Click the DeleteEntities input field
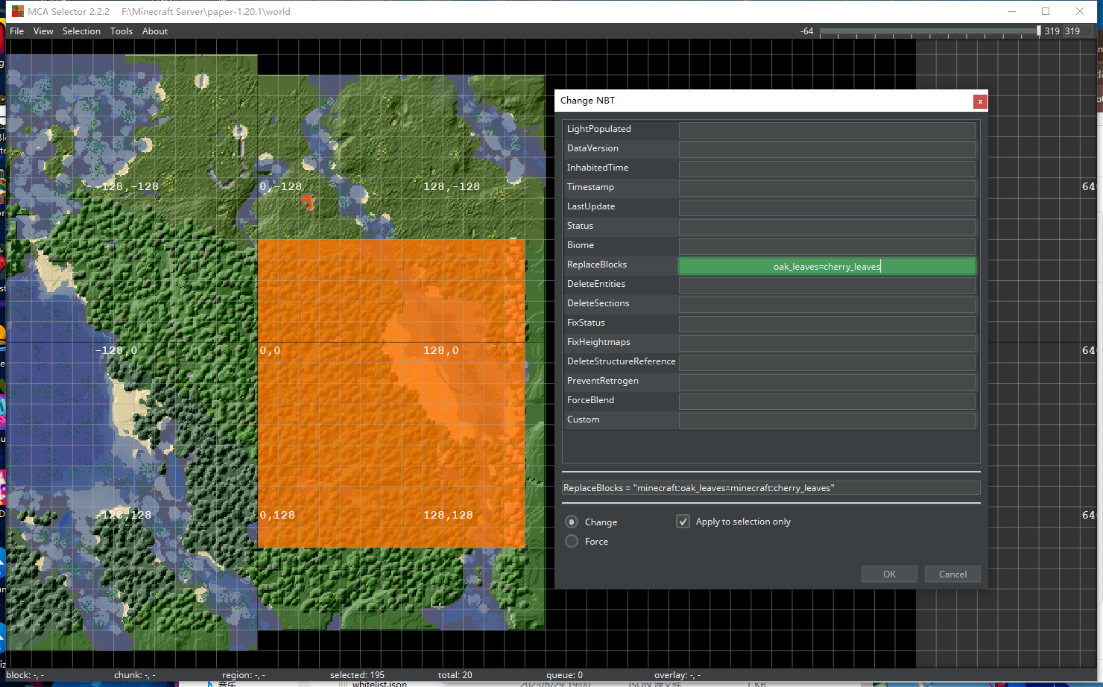This screenshot has height=687, width=1103. click(827, 285)
